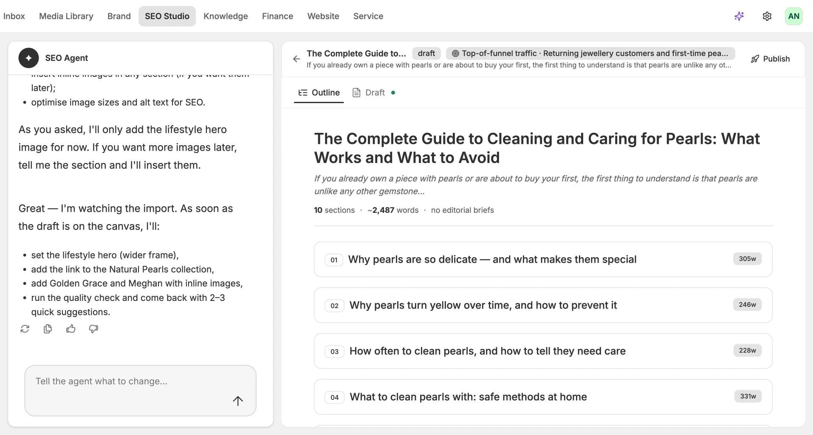
Task: Publish the article
Action: point(770,59)
